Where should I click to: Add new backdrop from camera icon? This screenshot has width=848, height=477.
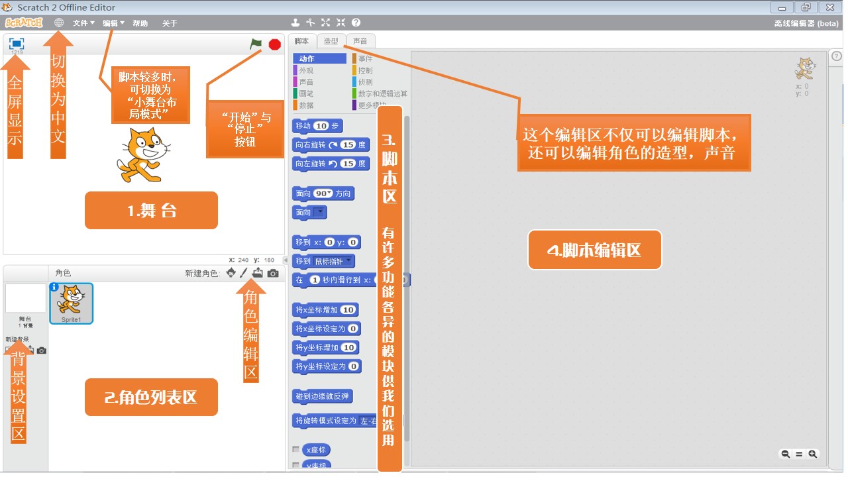tap(41, 350)
